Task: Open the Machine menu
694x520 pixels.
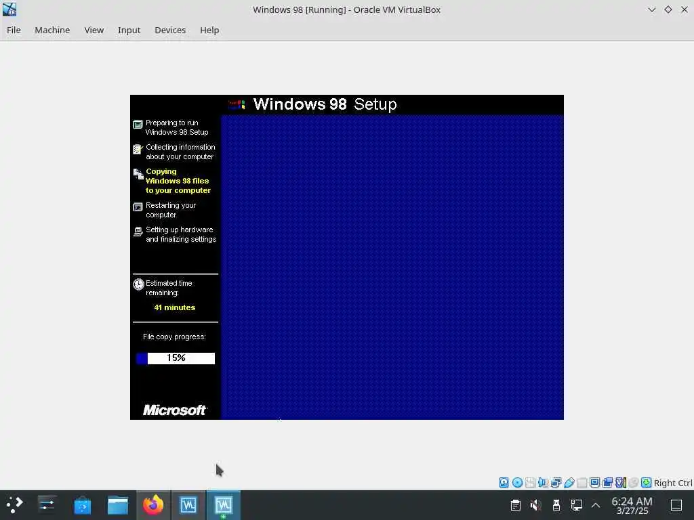Action: (x=52, y=30)
